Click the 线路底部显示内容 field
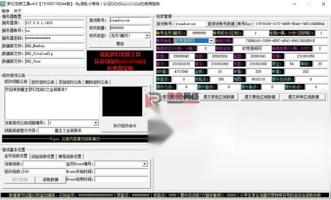 click(69, 131)
